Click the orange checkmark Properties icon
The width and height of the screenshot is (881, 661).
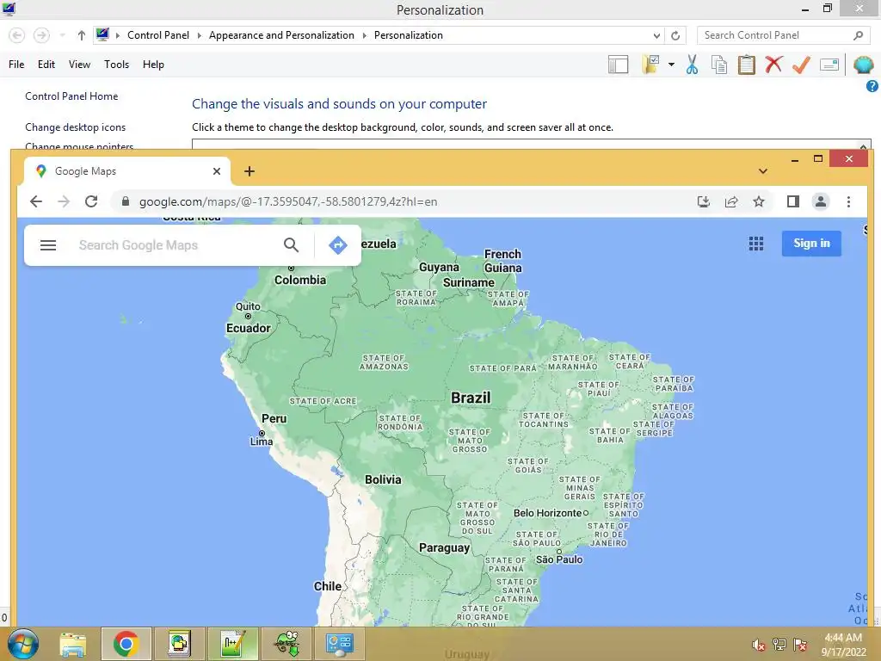[x=801, y=65]
